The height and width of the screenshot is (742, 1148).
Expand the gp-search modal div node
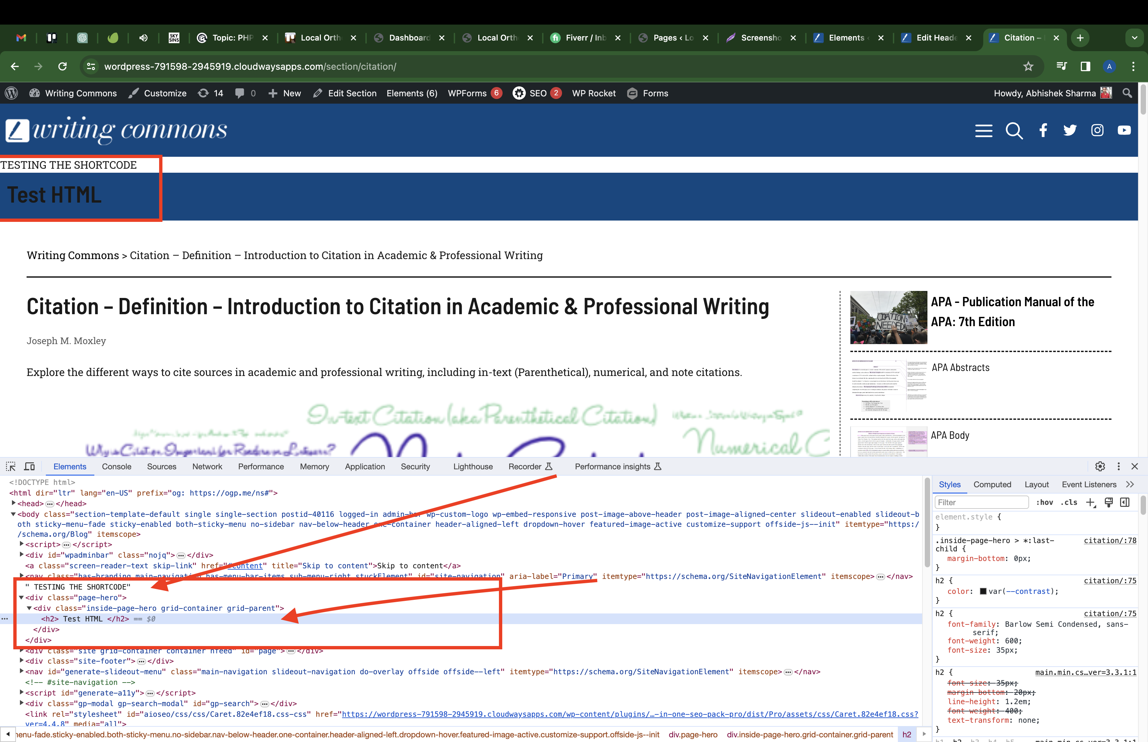[22, 703]
